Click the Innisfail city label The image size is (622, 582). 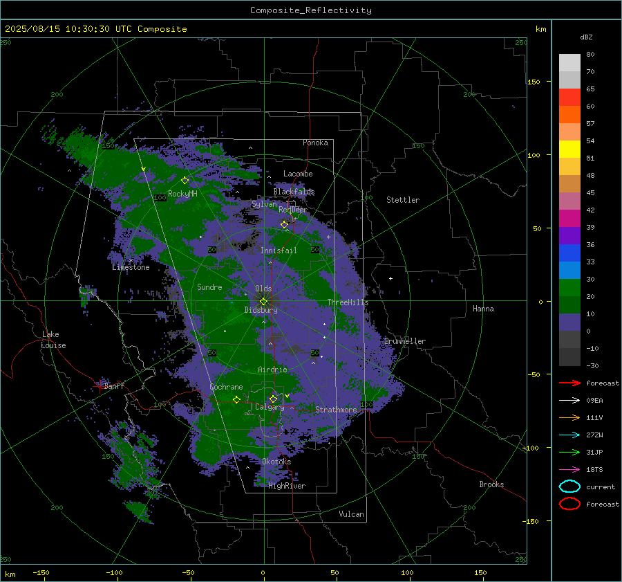tap(279, 251)
